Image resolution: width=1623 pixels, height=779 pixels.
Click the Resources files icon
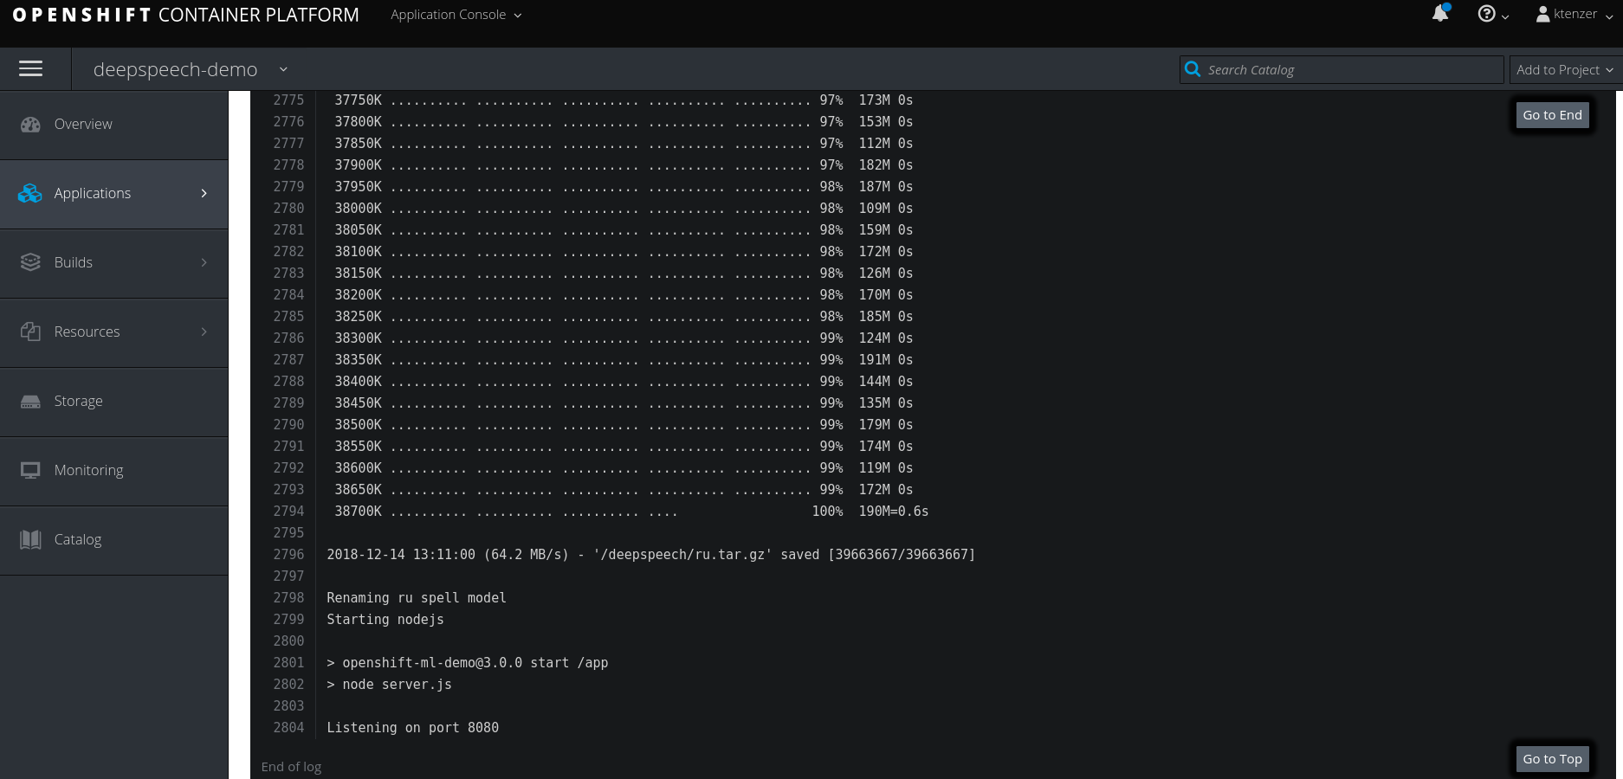point(30,332)
